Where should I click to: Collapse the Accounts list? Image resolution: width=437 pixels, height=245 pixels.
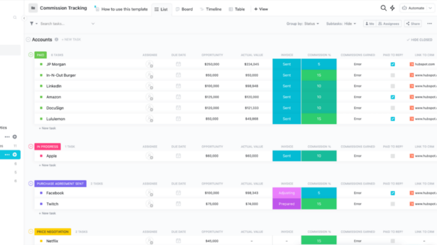(28, 40)
